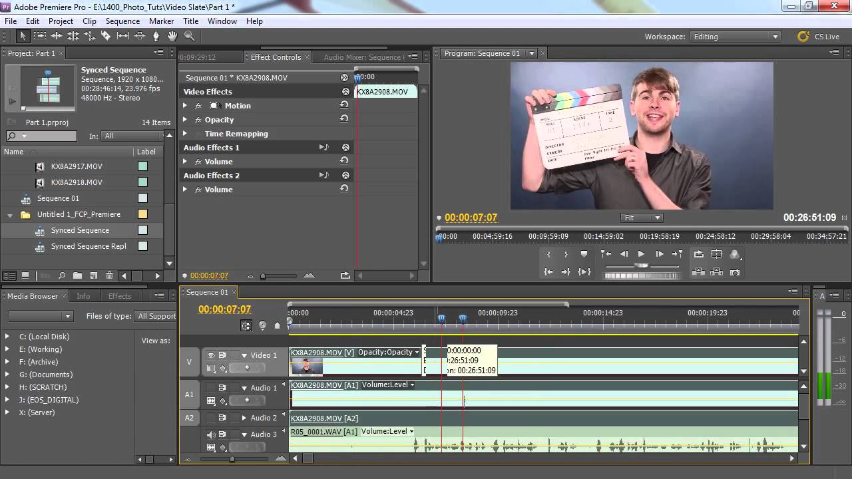Click Delete trash icon in Project panel

coord(109,275)
